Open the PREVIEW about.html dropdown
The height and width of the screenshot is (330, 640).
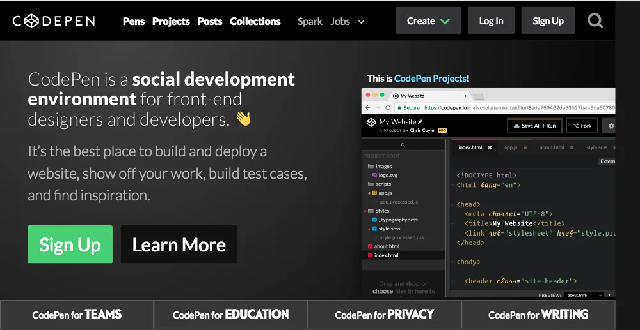[584, 295]
